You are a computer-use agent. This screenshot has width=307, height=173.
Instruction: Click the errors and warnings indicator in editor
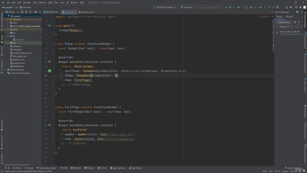pos(263,17)
